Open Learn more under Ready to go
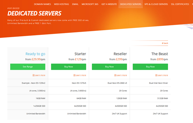193x123 pixels. coord(40,75)
